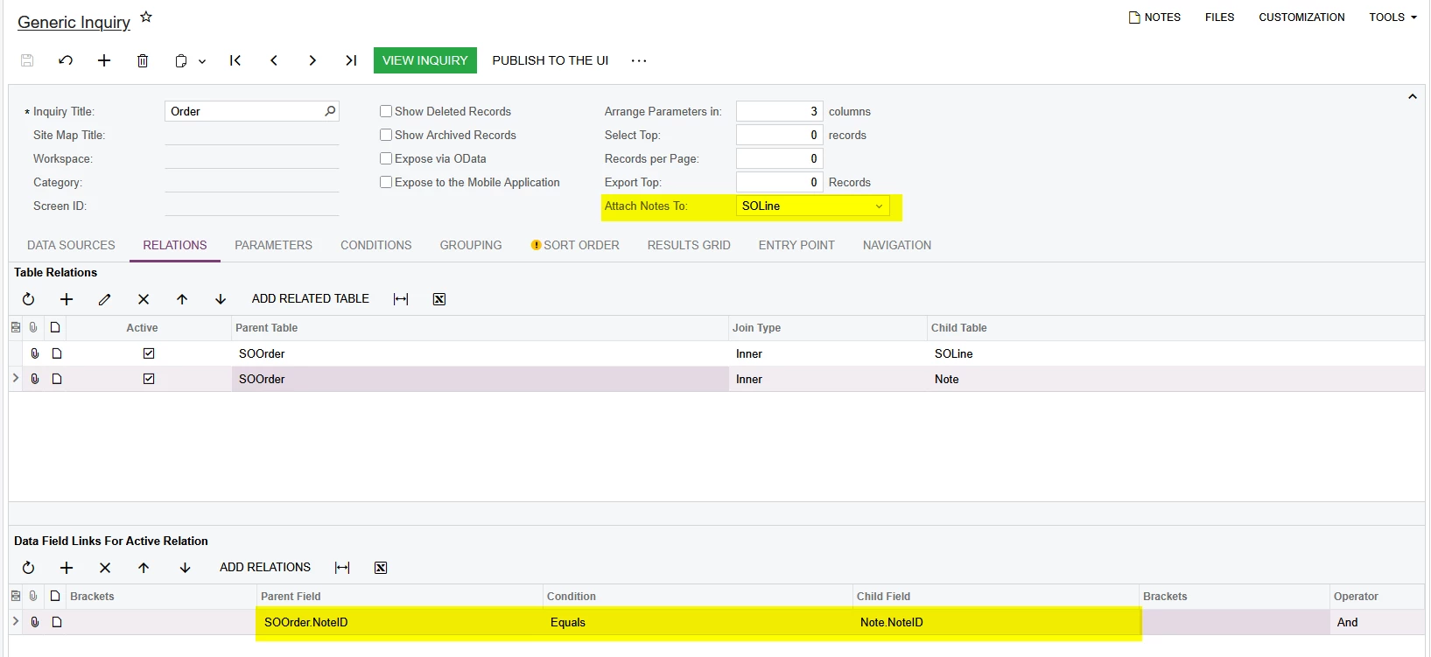This screenshot has height=657, width=1431.
Task: Export Table Relations to Excel
Action: click(439, 299)
